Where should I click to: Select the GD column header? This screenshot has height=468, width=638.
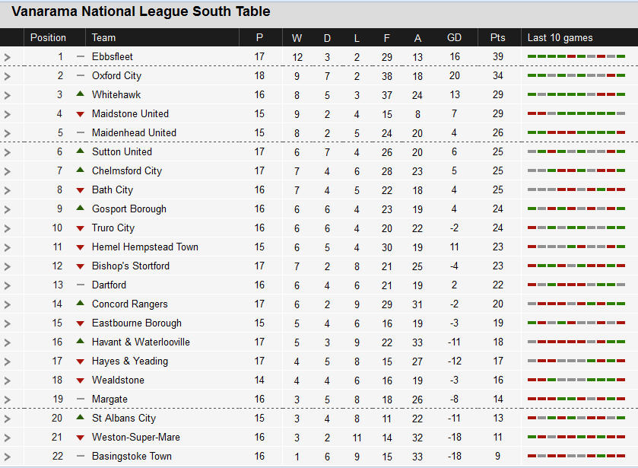point(454,37)
